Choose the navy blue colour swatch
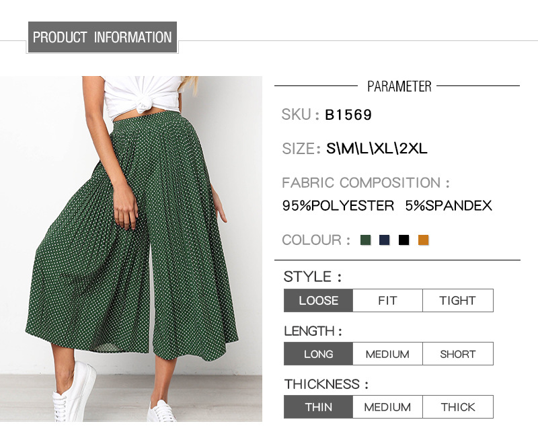Screen dimensions: 538x430 [385, 240]
